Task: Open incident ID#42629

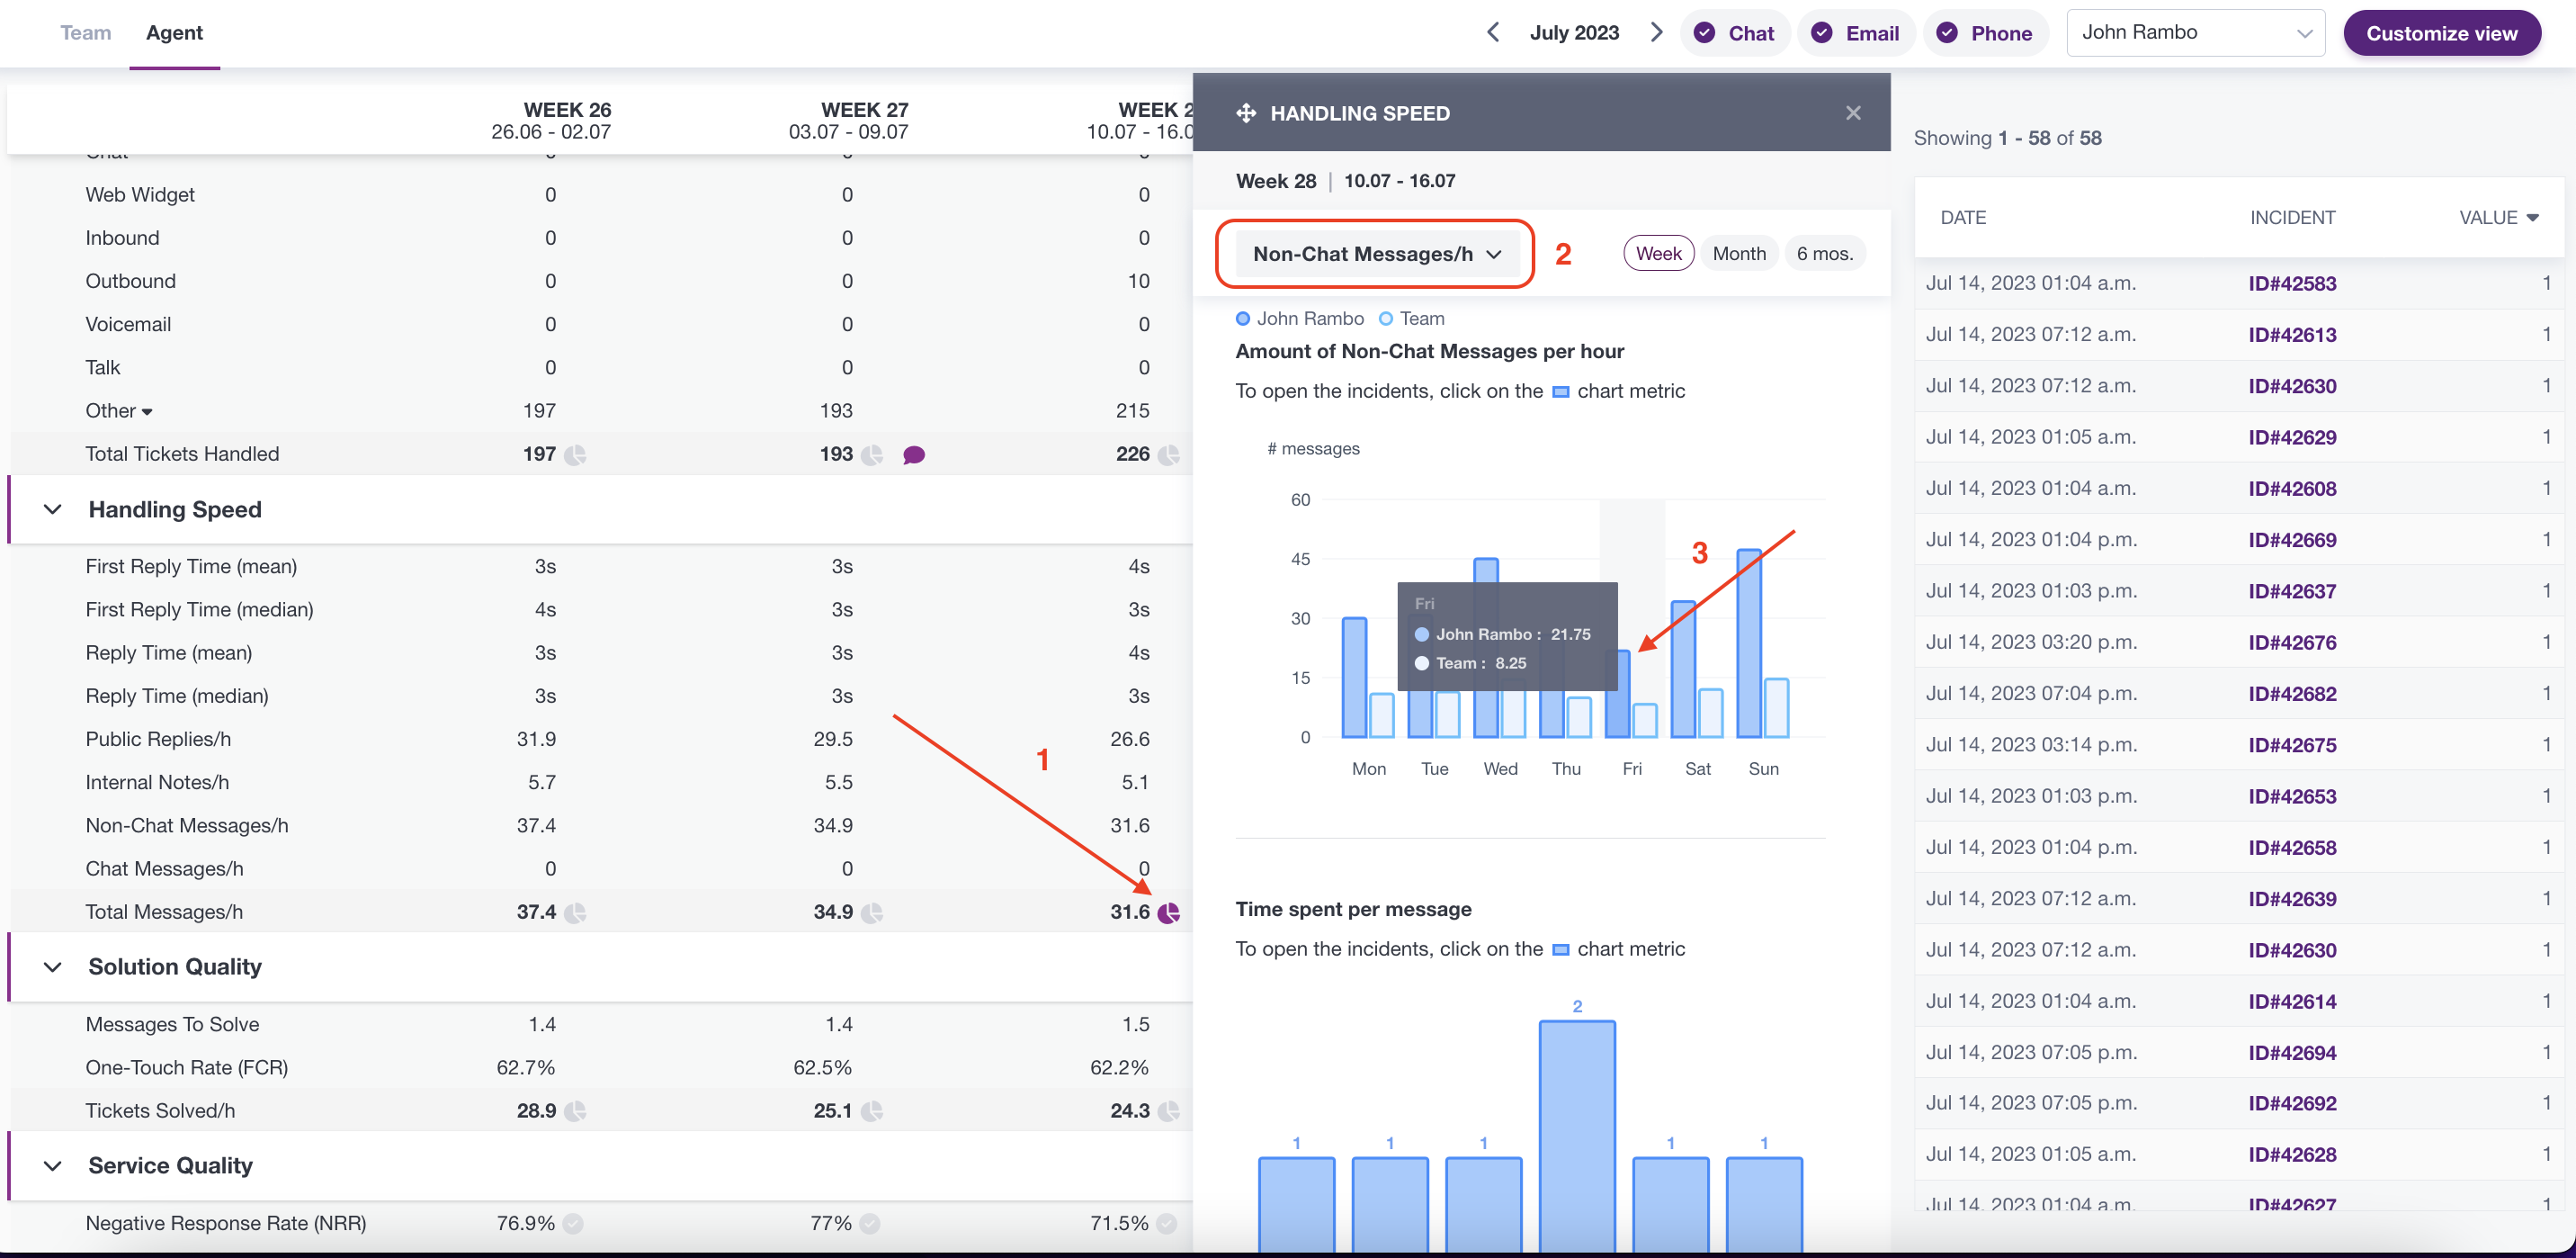Action: pyautogui.click(x=2292, y=437)
